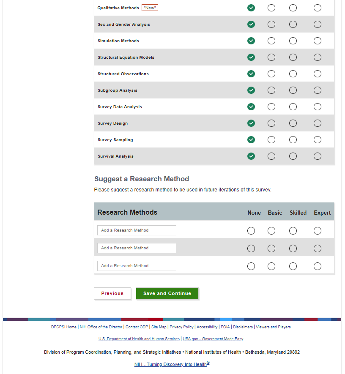This screenshot has height=374, width=345.
Task: Click the third Add a Research Method input
Action: coord(137,266)
